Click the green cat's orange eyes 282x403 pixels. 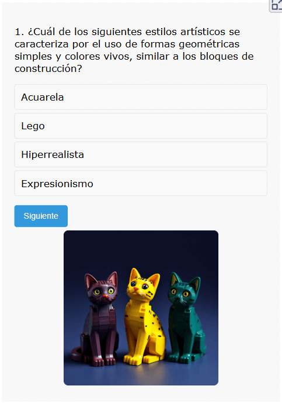coord(179,292)
